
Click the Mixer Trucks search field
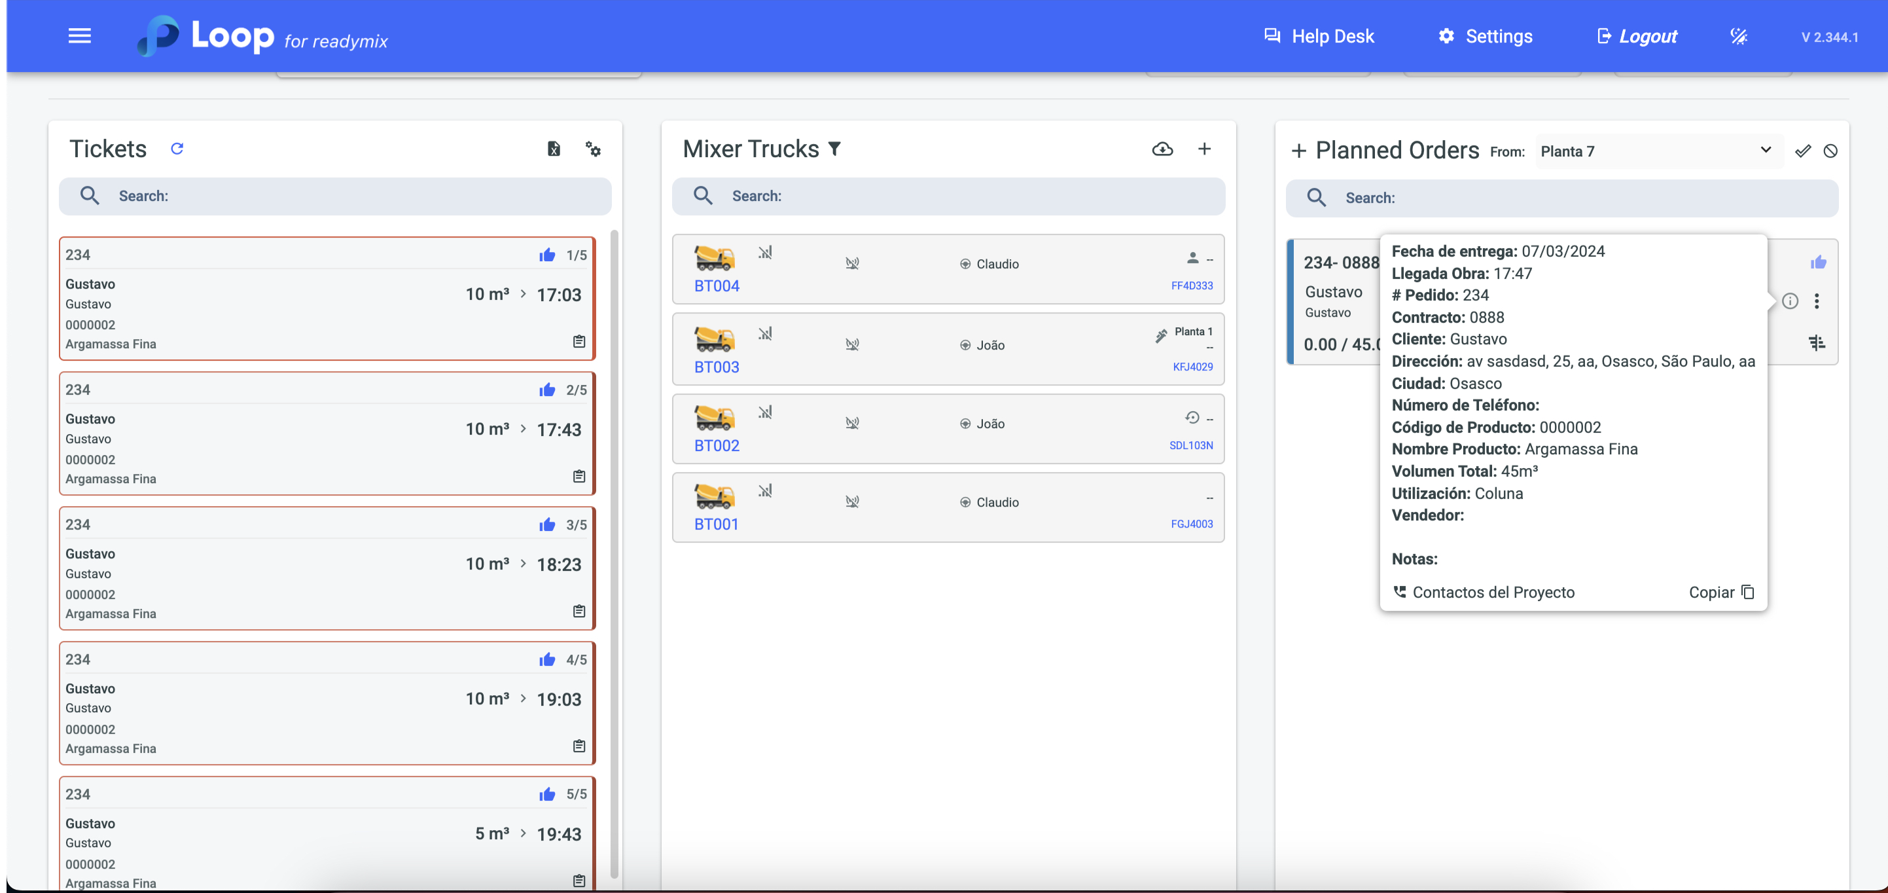coord(948,196)
